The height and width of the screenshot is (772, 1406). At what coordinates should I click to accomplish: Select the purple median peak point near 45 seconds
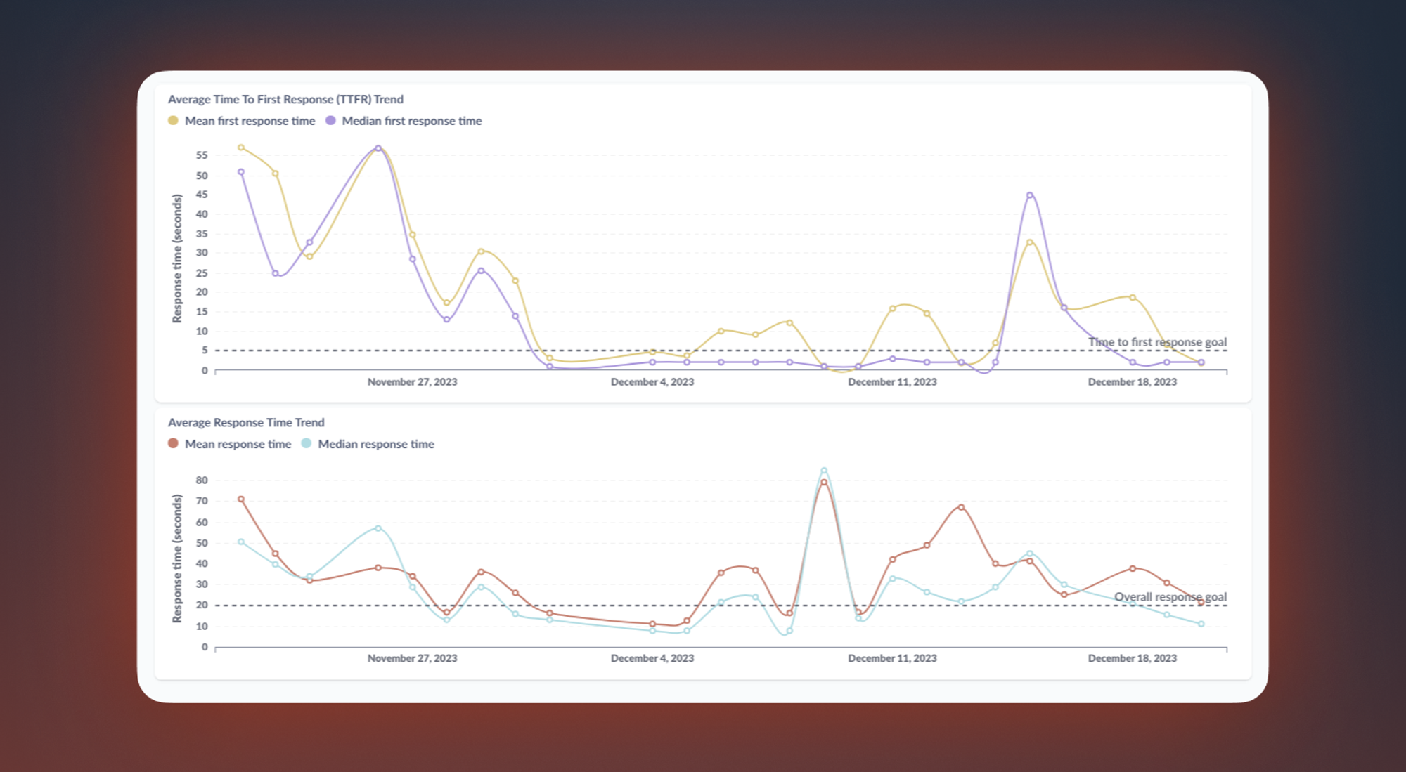pyautogui.click(x=1030, y=195)
